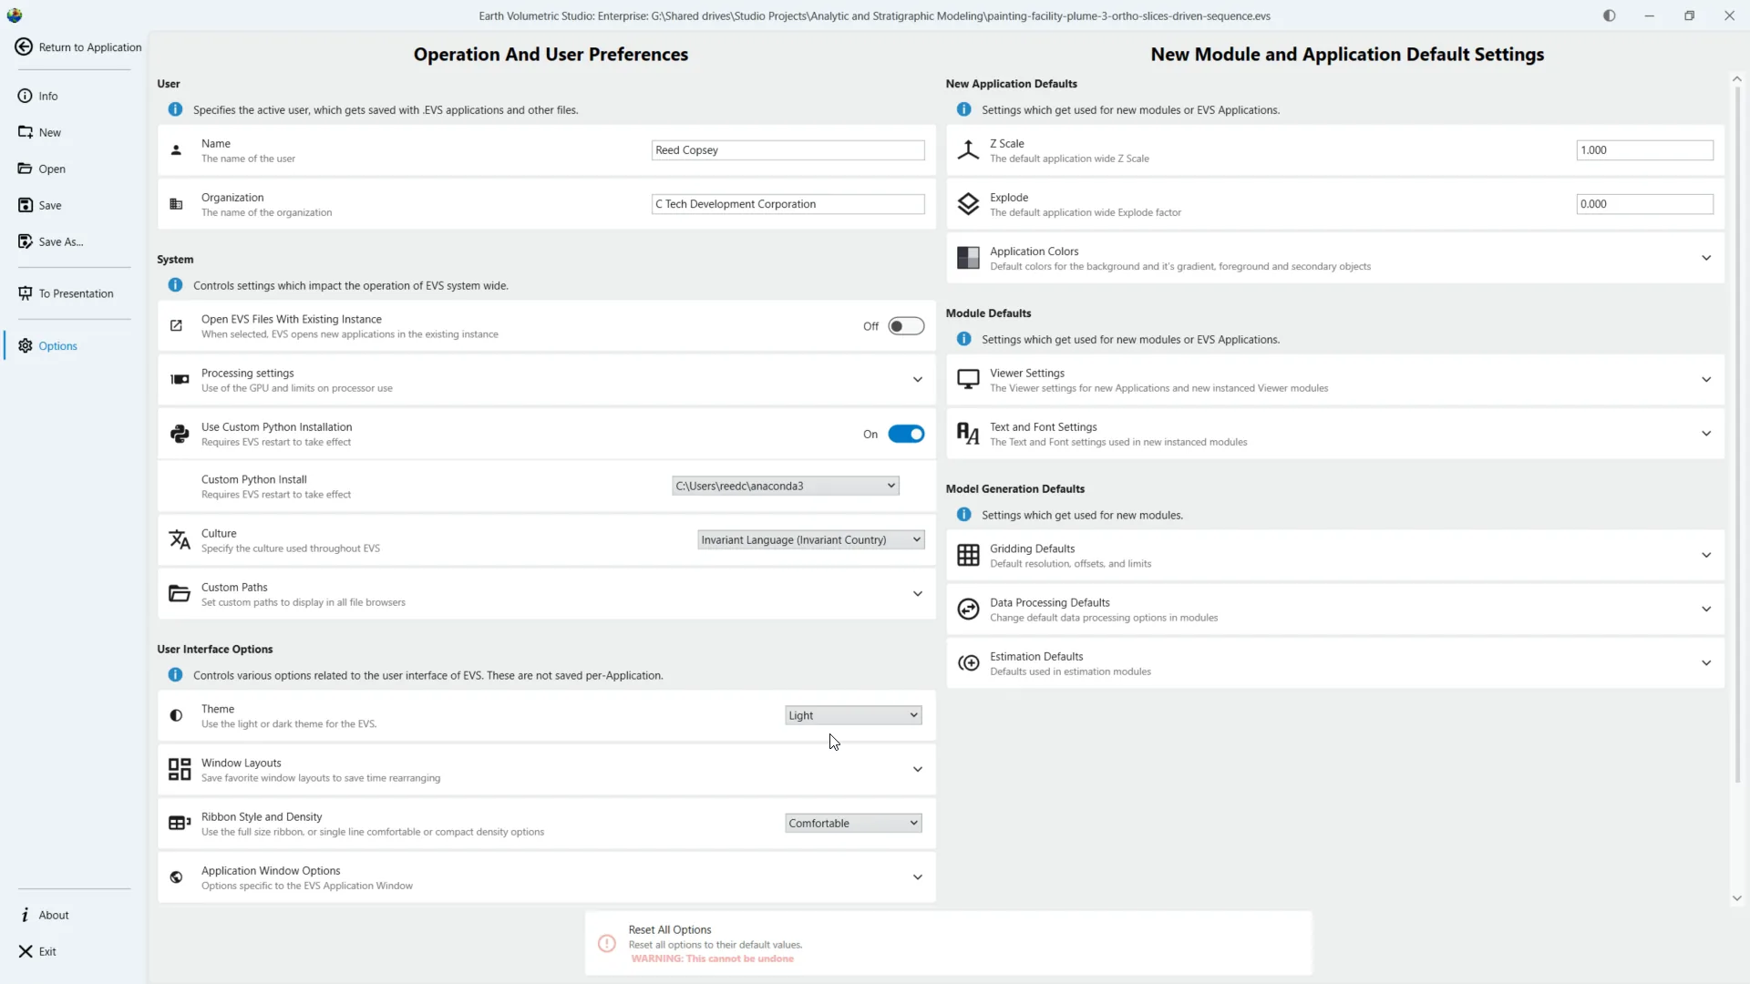Click the Ribbon Style and Density icon
Screen dimensions: 1750x984
coord(180,824)
